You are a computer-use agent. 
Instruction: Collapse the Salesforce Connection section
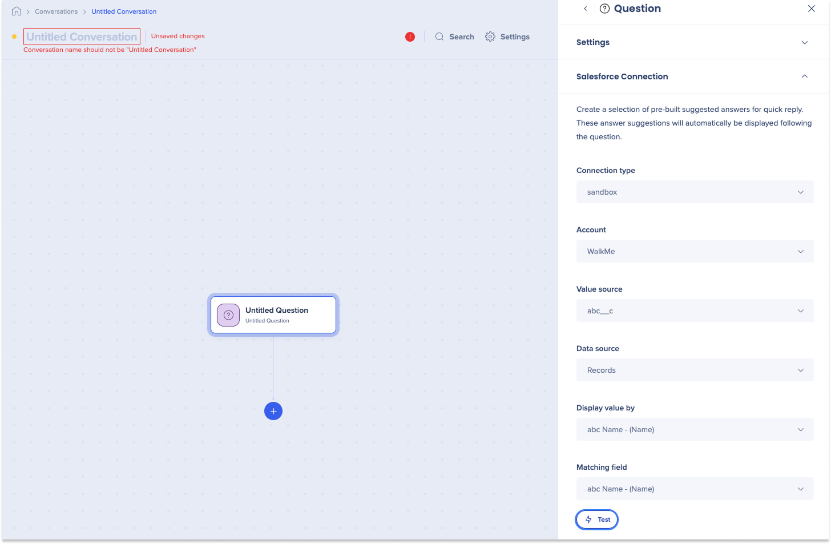[x=804, y=76]
